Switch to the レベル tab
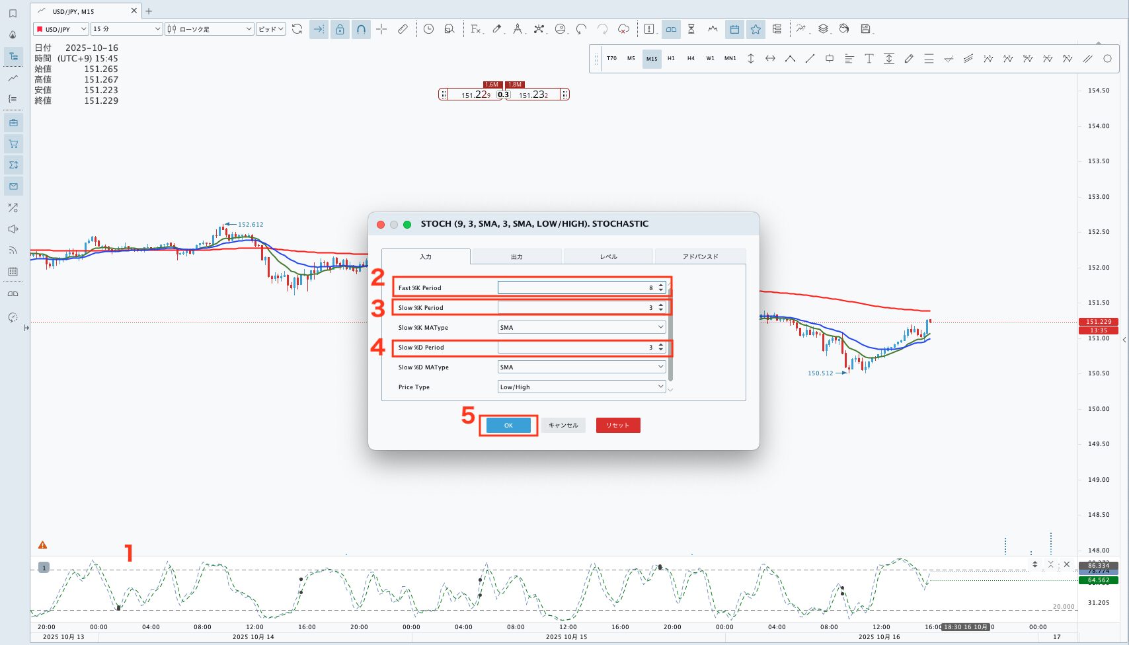 608,256
